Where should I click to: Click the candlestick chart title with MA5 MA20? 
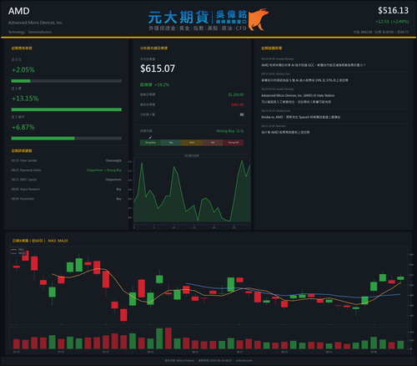[40, 241]
